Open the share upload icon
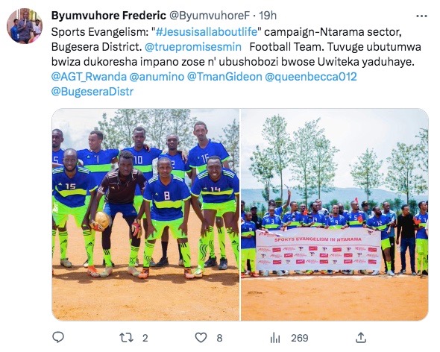The width and height of the screenshot is (440, 352). click(x=361, y=337)
